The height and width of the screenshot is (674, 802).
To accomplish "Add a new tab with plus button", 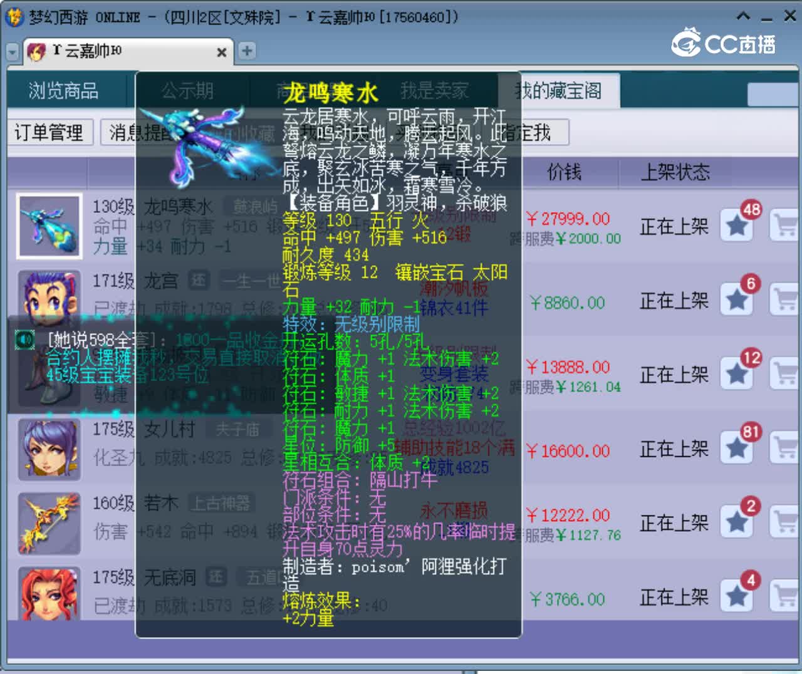I will (247, 51).
